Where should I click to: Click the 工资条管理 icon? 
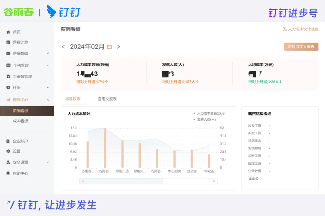tap(8, 76)
